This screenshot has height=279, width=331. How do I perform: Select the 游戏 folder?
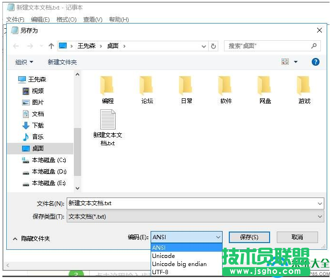pyautogui.click(x=304, y=90)
